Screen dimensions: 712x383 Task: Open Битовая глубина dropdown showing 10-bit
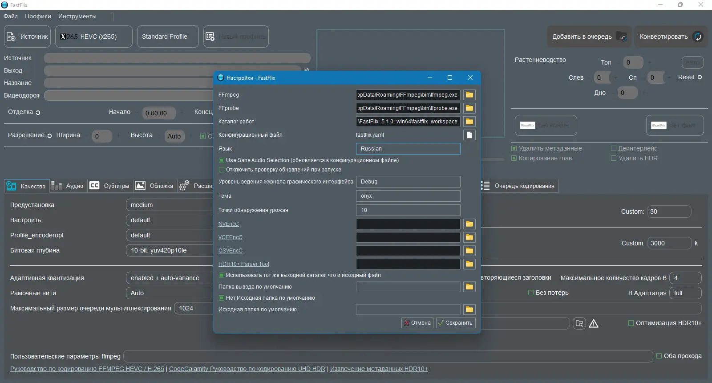click(170, 250)
